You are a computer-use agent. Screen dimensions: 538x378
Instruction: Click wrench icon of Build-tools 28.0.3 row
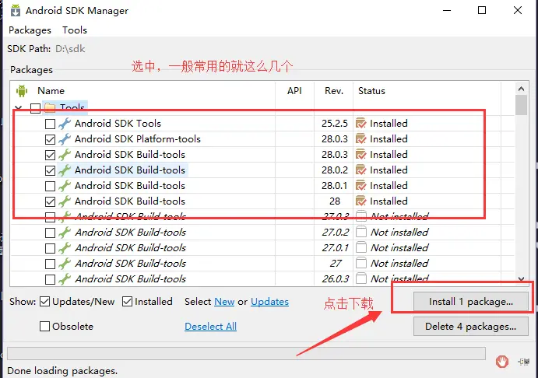point(65,155)
